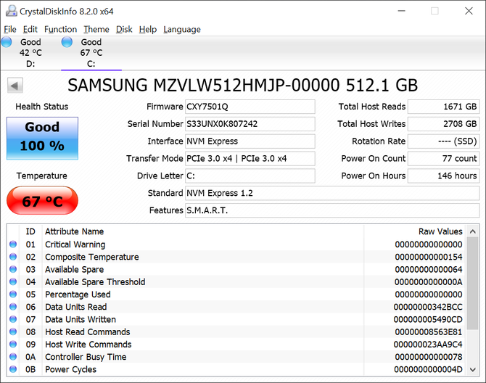Click the status orb for Critical Warning

[13, 244]
